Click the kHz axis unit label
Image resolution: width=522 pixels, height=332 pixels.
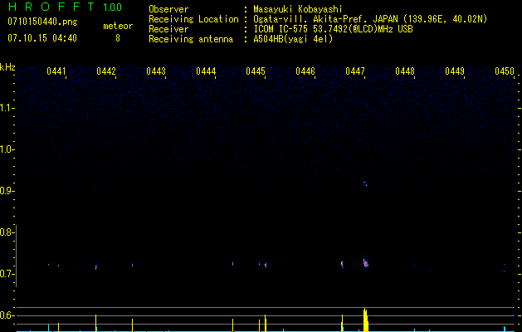click(7, 67)
